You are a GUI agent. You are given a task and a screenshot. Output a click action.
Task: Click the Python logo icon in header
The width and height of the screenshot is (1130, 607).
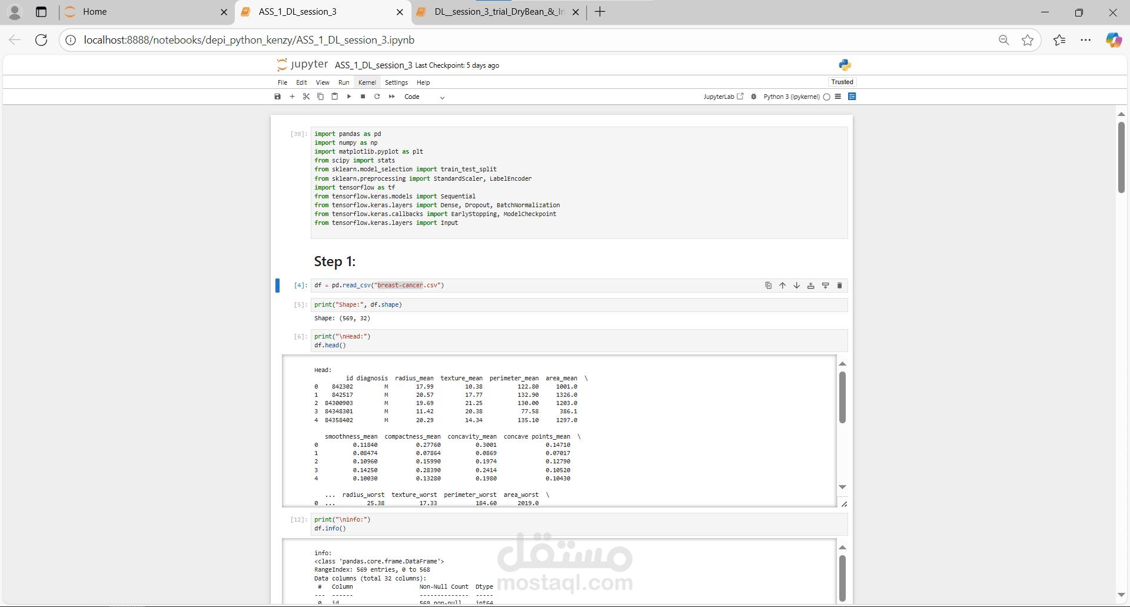coord(845,65)
